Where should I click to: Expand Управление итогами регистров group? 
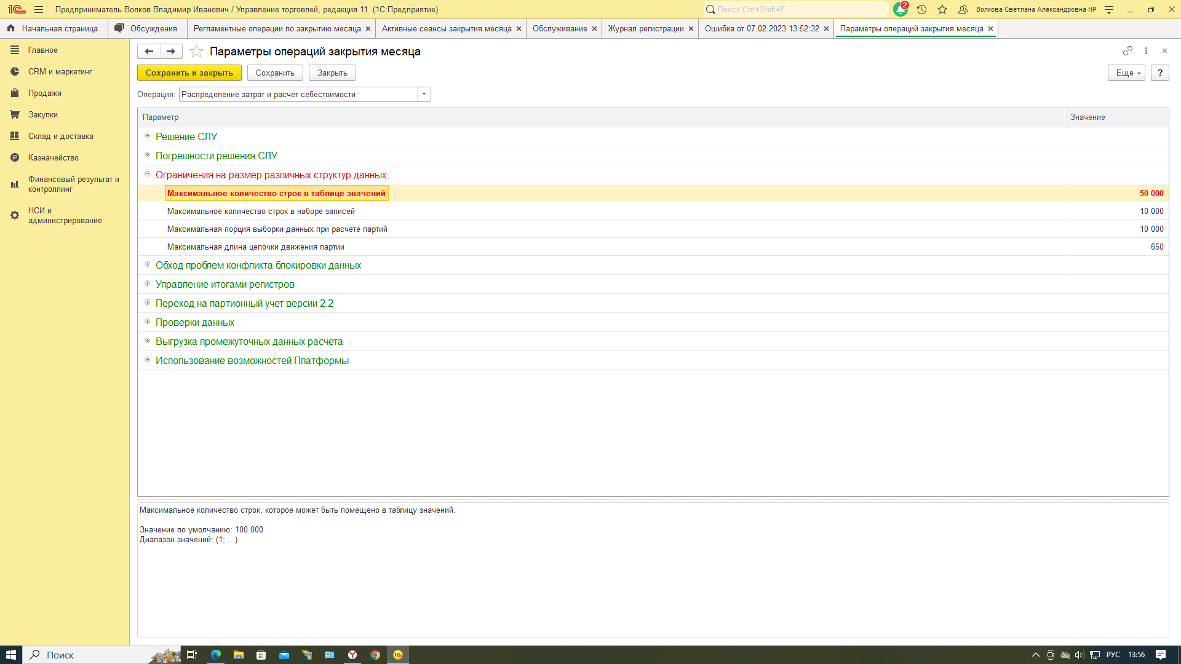coord(147,283)
